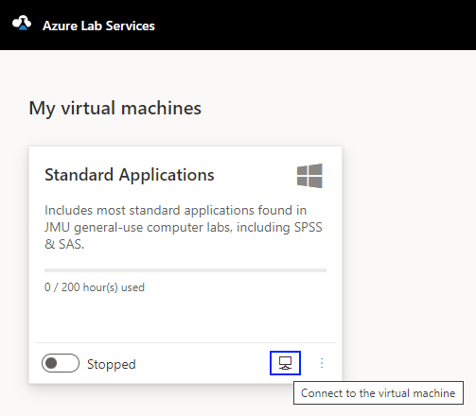Screen dimensions: 476x416
Task: Click the Azure Lab Services title
Action: [x=98, y=26]
